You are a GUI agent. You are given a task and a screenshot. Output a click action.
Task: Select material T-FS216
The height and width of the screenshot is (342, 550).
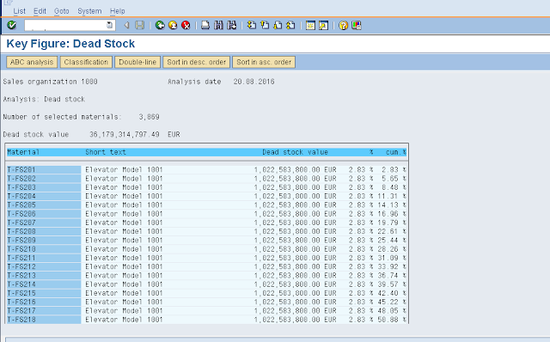point(44,302)
